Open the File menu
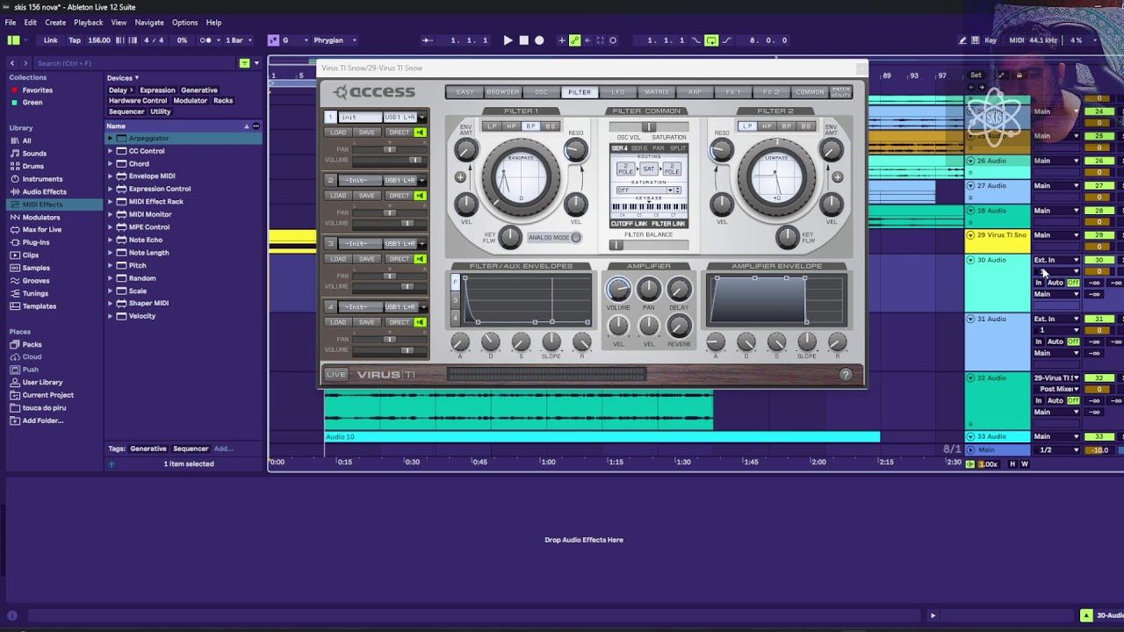 tap(11, 22)
